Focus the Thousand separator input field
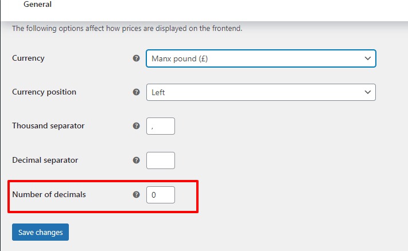This screenshot has width=408, height=251. point(160,126)
